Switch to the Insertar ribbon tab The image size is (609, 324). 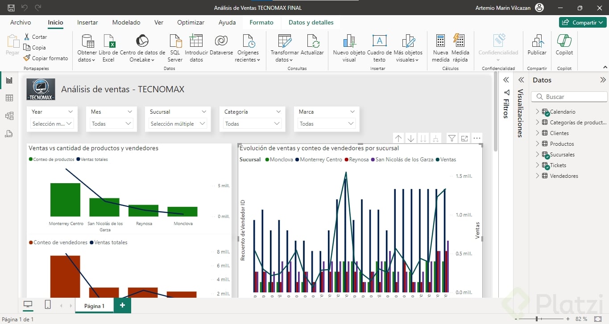pyautogui.click(x=87, y=22)
